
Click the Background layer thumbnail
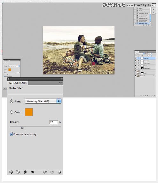pos(138,76)
